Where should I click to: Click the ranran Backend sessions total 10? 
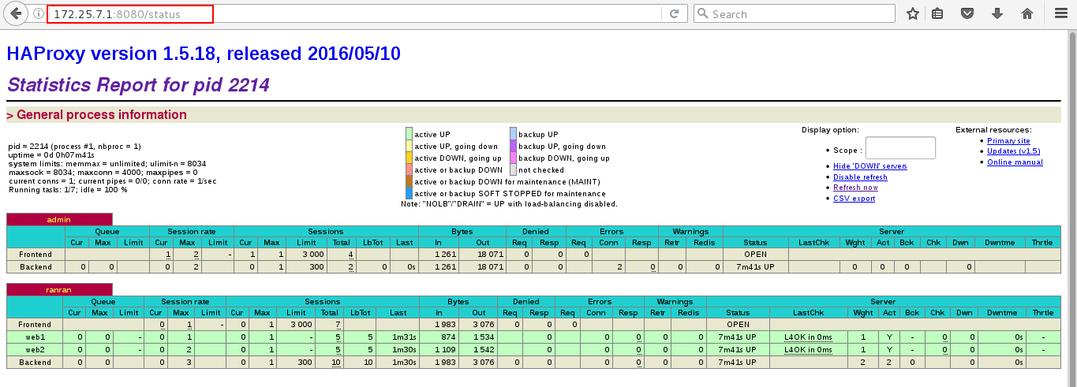(x=335, y=362)
